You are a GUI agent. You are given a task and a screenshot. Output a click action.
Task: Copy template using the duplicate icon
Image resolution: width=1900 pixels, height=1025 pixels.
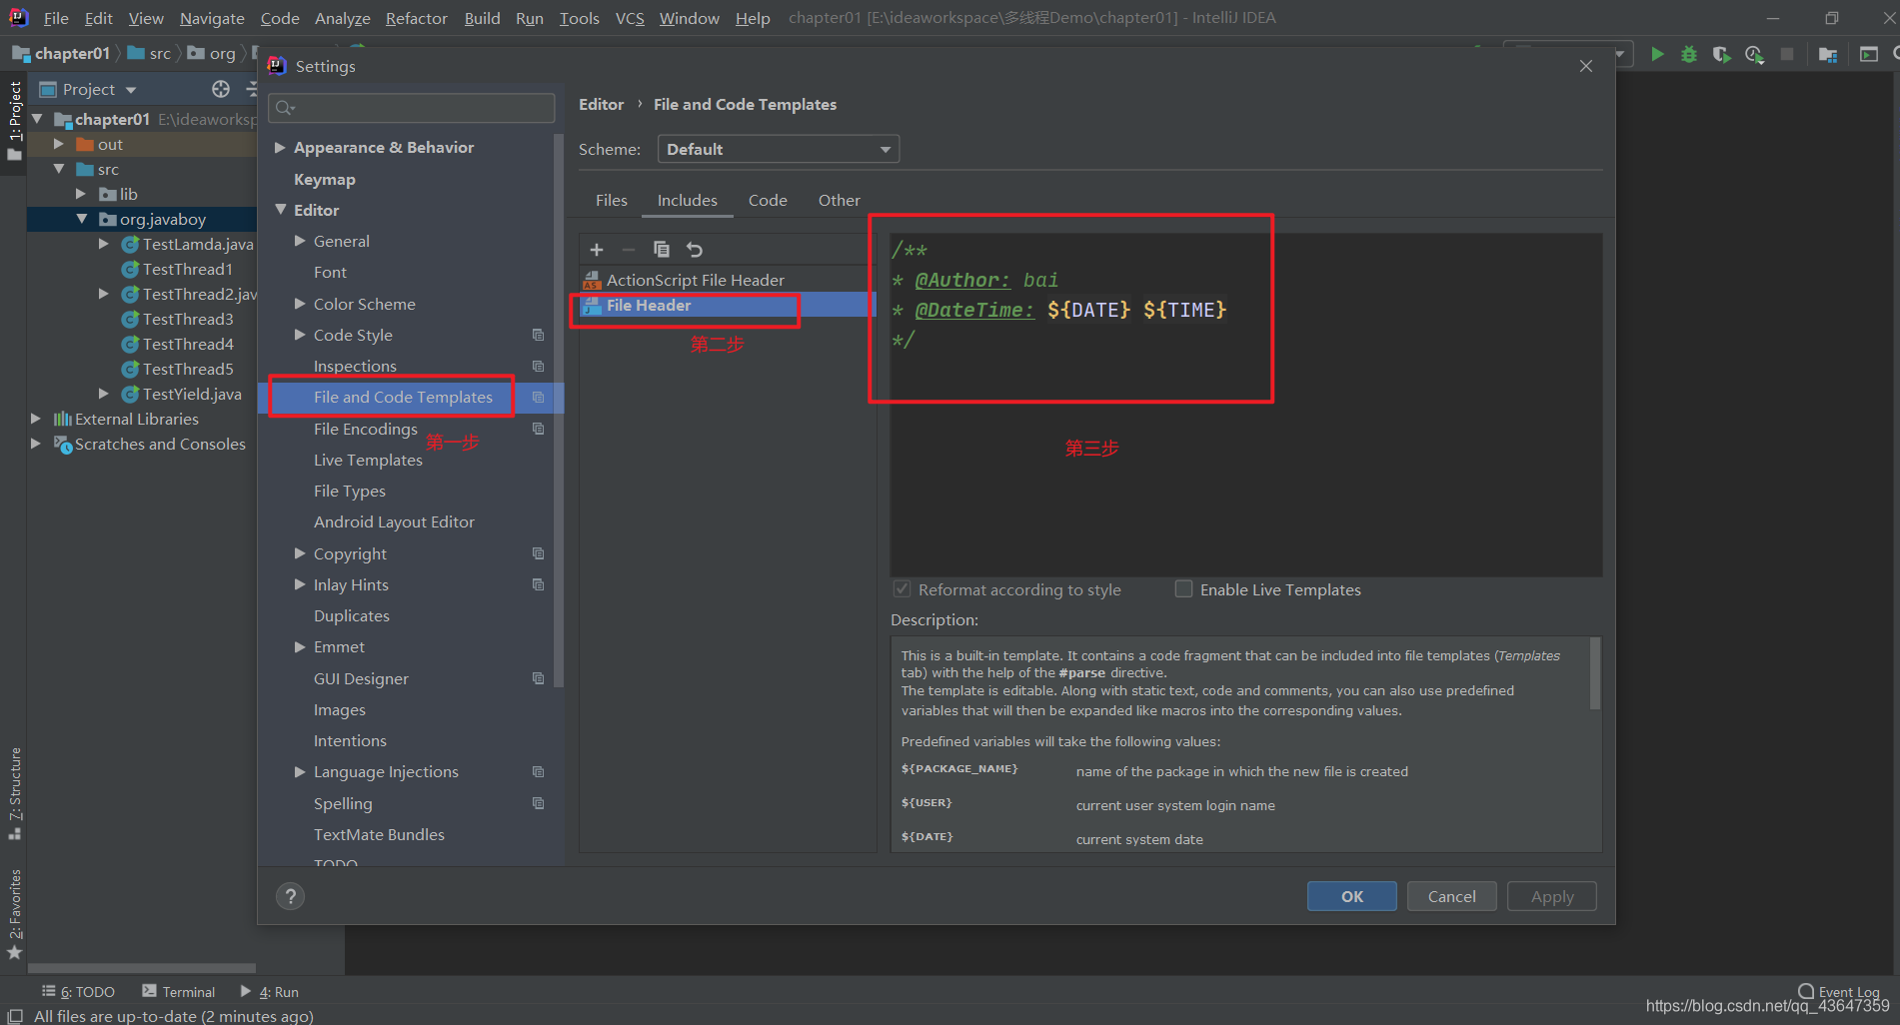click(x=662, y=250)
